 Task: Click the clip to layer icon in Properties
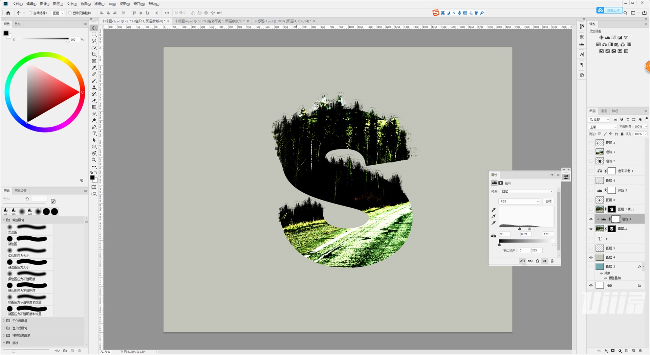[522, 261]
